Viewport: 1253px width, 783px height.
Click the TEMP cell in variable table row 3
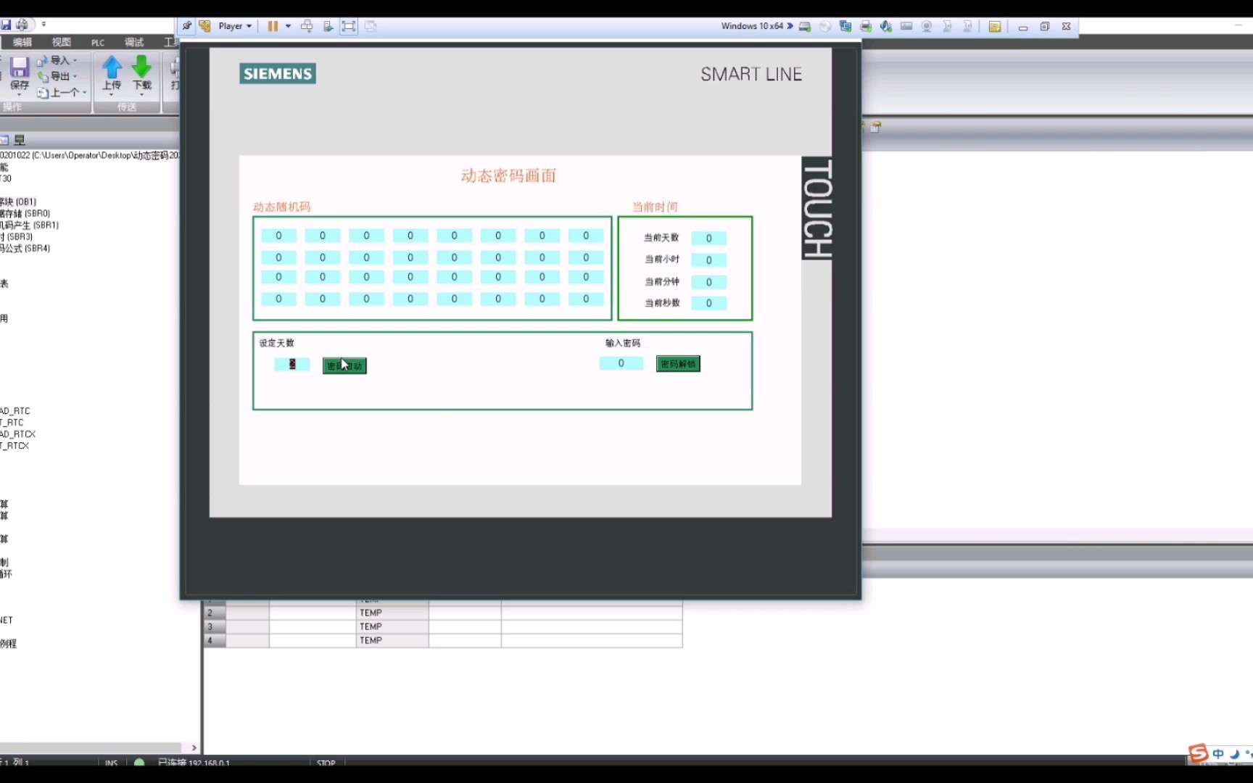click(392, 626)
